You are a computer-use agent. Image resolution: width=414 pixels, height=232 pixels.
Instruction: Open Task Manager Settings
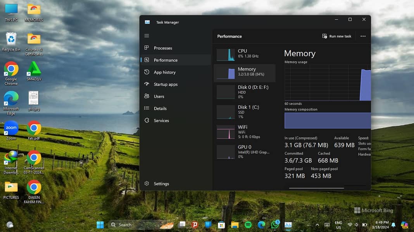(161, 184)
